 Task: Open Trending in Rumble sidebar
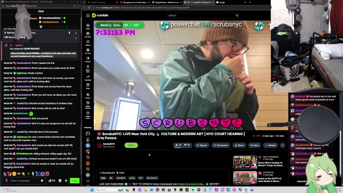tap(88, 78)
